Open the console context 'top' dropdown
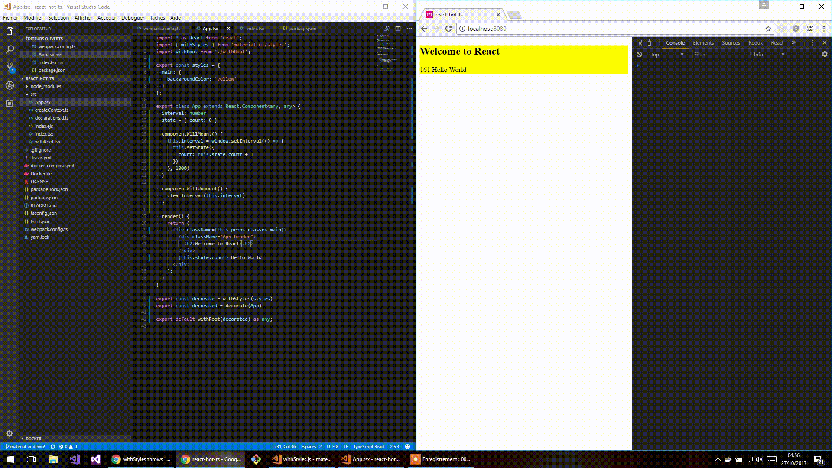This screenshot has width=832, height=468. tap(667, 55)
